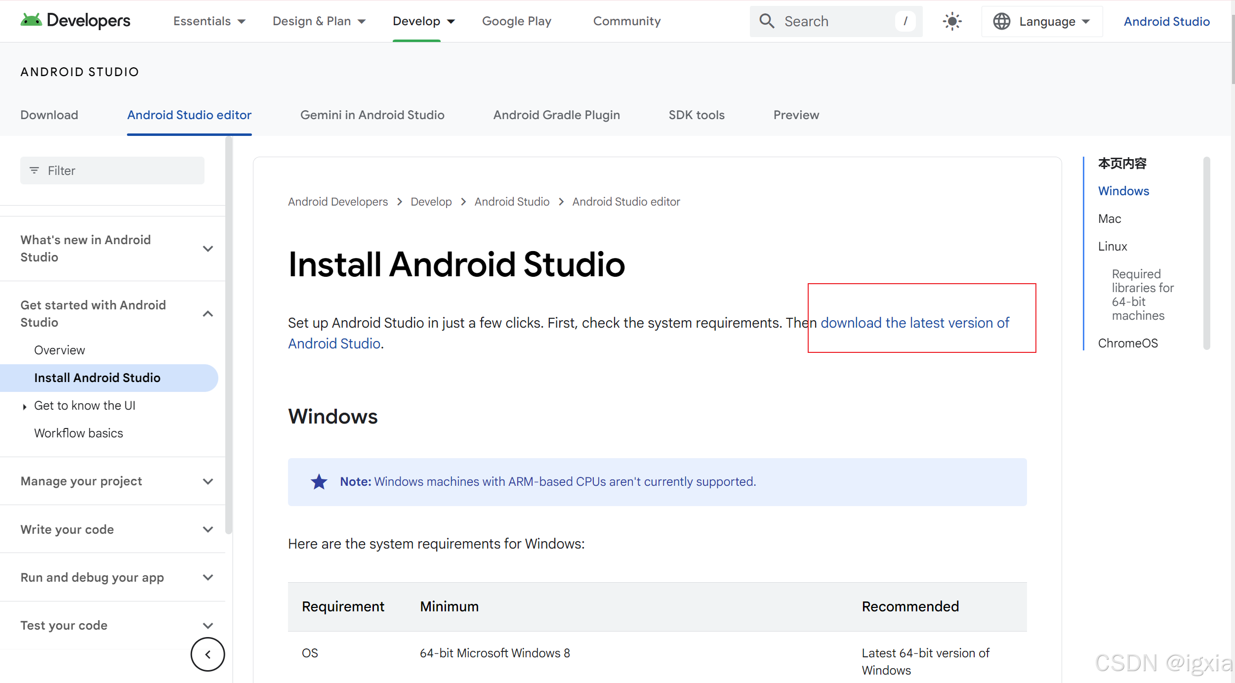Viewport: 1235px width, 683px height.
Task: Click the Android Studio breadcrumb link
Action: coord(512,202)
